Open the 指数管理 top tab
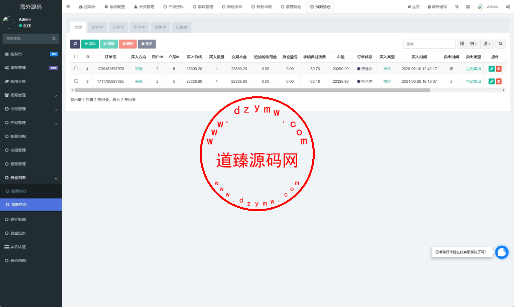Viewport: 514px width, 307px height. point(203,7)
